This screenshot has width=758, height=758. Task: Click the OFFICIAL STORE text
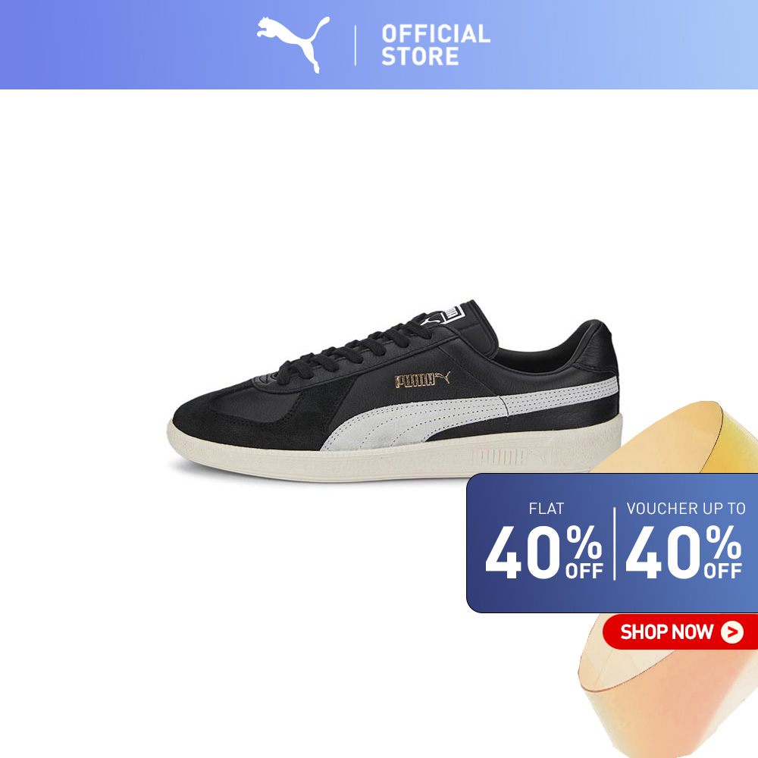[x=436, y=45]
